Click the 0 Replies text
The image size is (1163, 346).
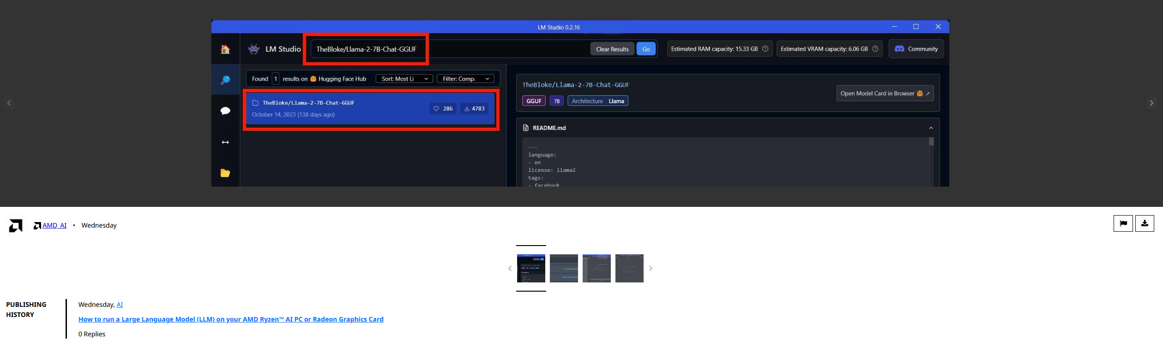[x=92, y=334]
